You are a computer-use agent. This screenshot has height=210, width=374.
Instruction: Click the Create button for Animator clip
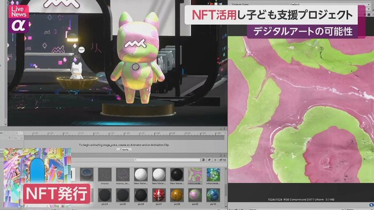(124, 150)
